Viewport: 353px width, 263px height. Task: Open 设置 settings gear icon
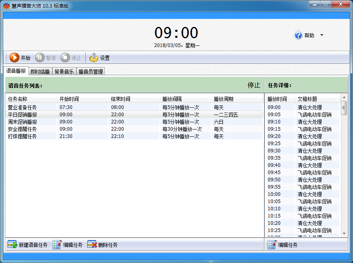click(x=94, y=58)
